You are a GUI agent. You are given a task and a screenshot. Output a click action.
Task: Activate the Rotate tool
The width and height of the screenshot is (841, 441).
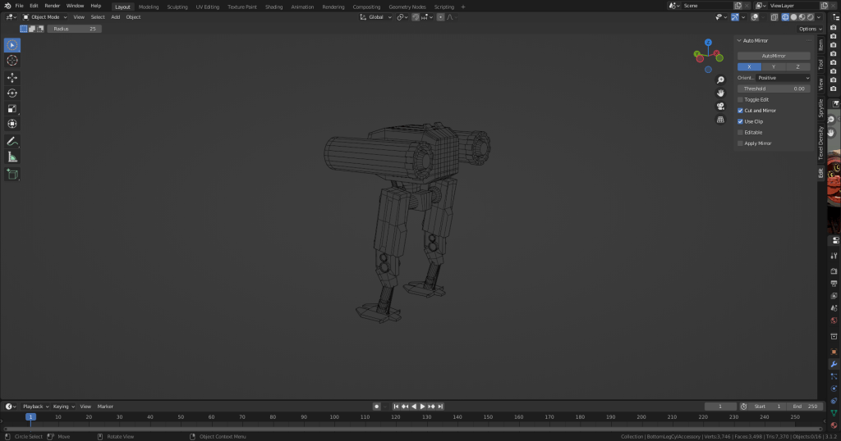tap(12, 93)
